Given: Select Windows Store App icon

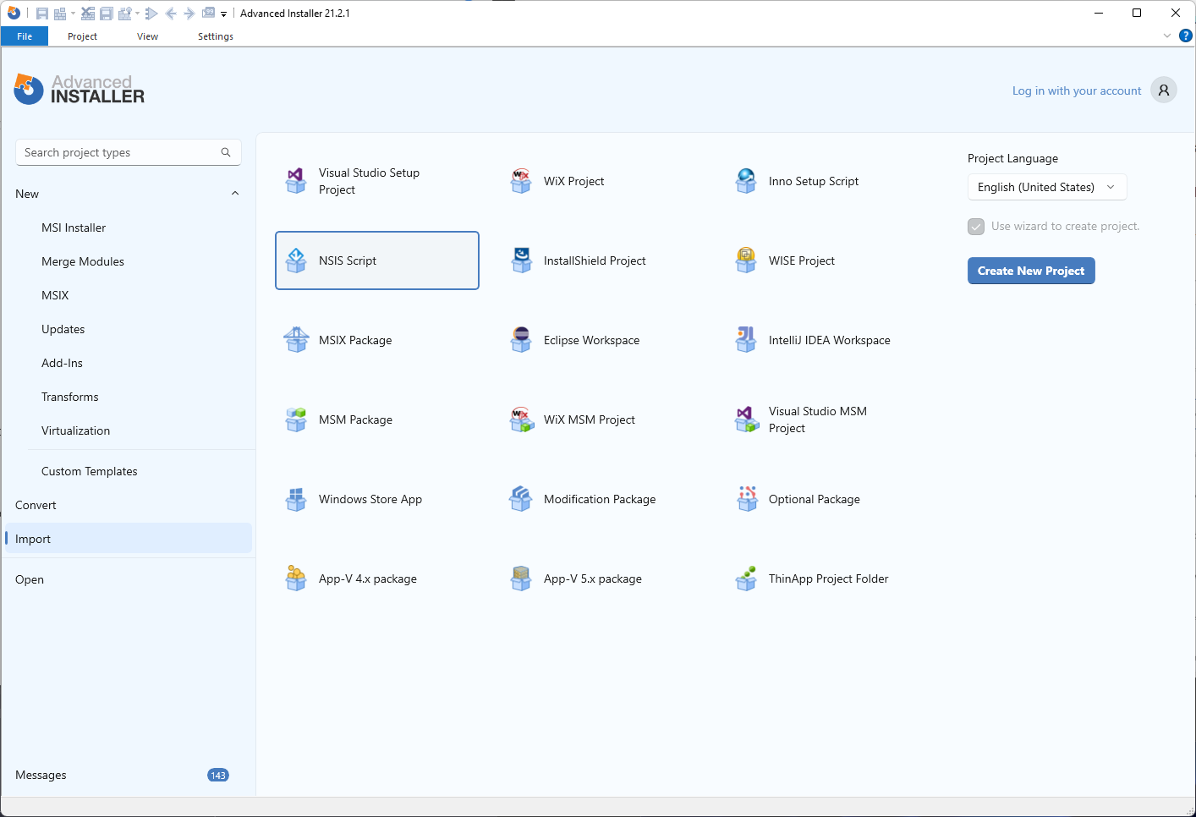Looking at the screenshot, I should (296, 499).
